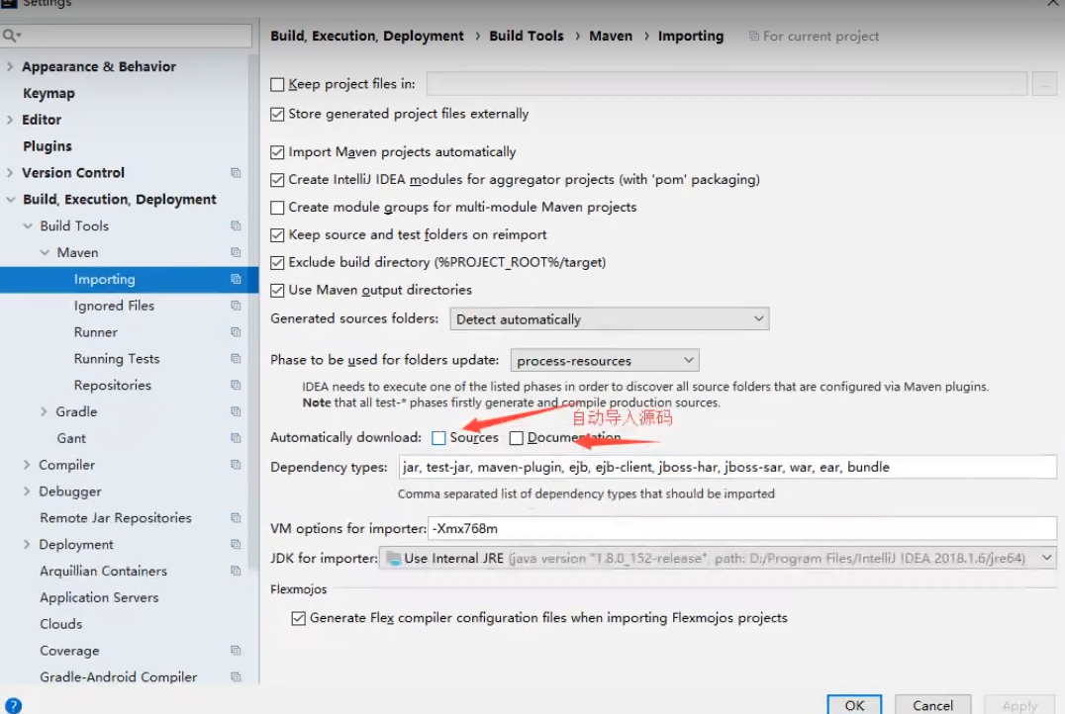Open the Plugins settings page
This screenshot has width=1065, height=714.
click(x=48, y=146)
